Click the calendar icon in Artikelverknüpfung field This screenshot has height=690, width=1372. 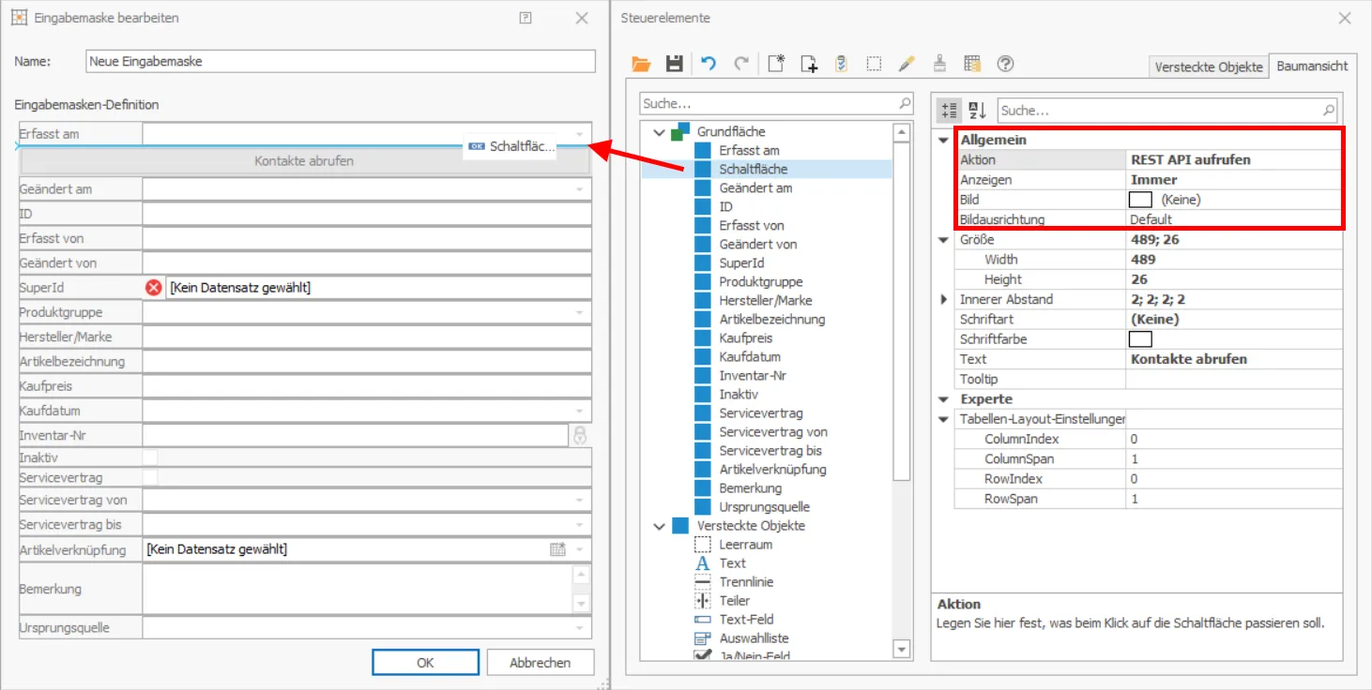pyautogui.click(x=557, y=549)
